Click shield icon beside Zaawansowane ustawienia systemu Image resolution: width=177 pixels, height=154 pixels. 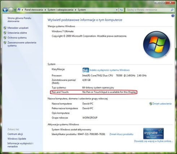click(x=5, y=42)
